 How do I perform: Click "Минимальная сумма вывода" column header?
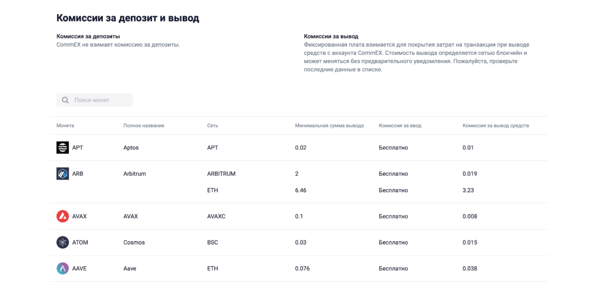[329, 126]
